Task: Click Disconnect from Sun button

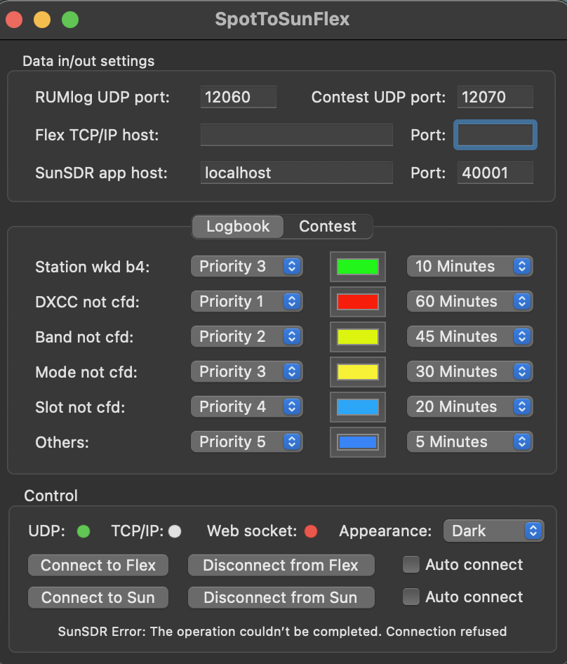Action: click(281, 597)
